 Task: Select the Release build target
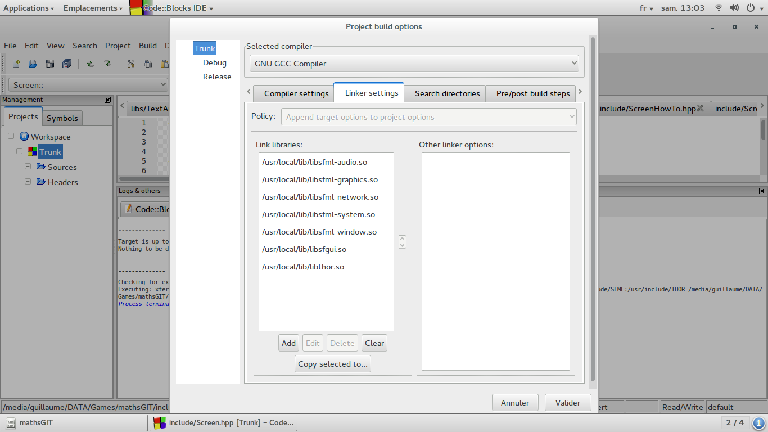click(x=217, y=76)
